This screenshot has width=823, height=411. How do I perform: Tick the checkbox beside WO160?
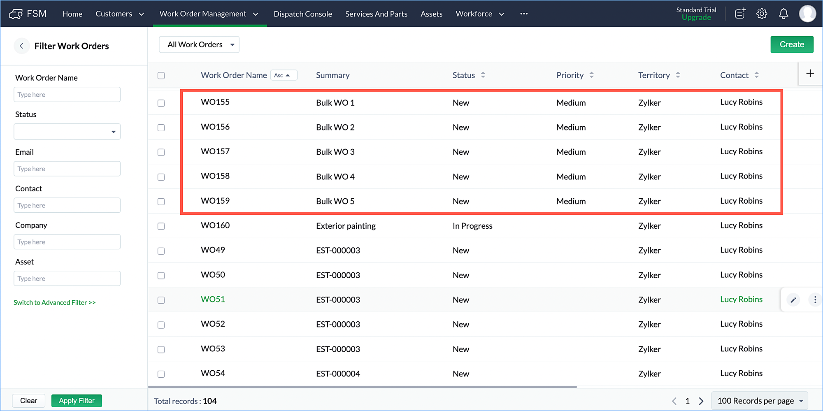click(x=161, y=226)
